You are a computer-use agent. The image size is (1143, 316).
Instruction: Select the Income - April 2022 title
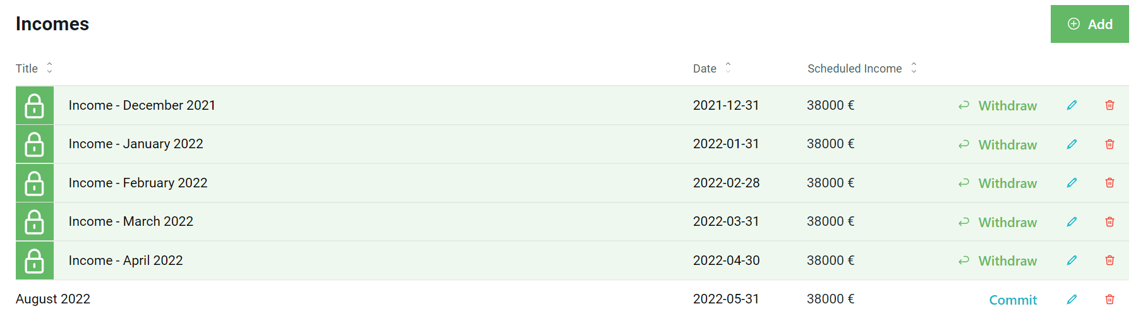click(126, 260)
